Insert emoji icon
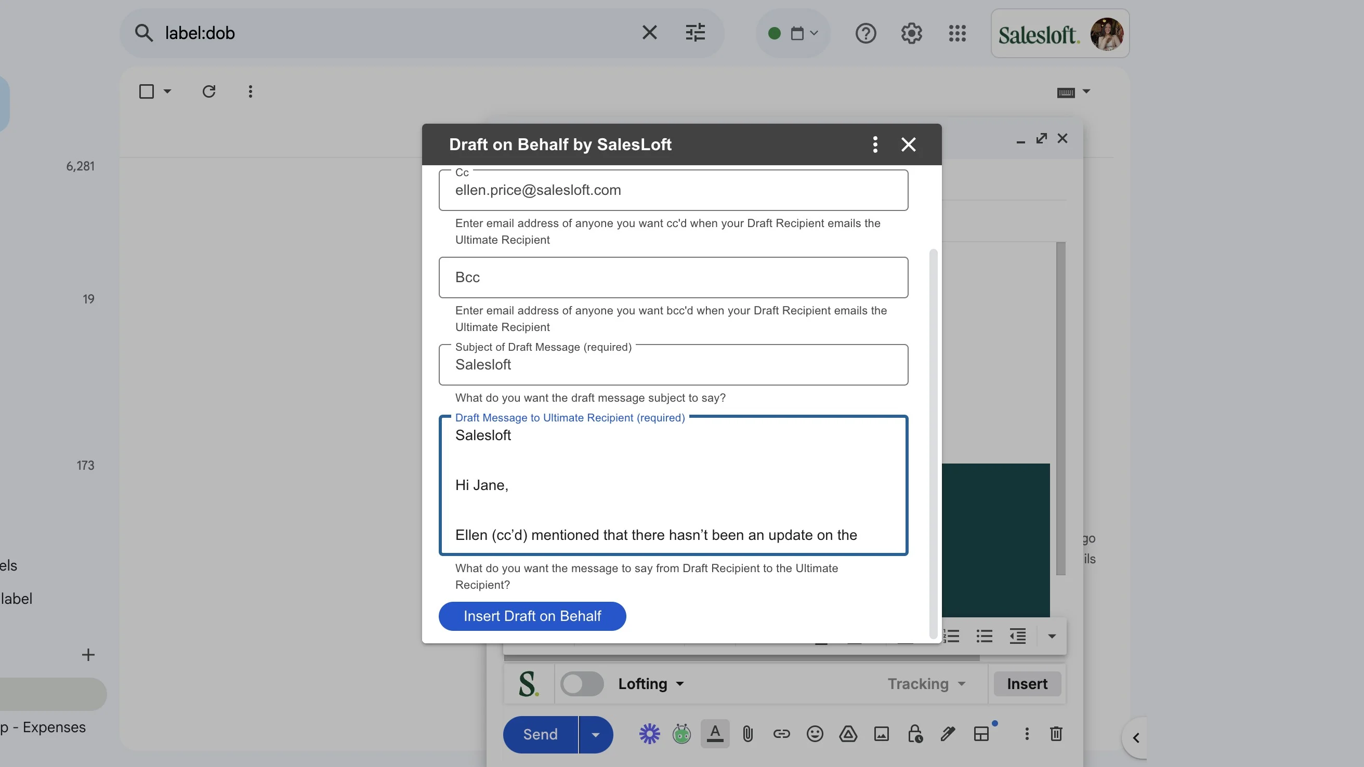The image size is (1364, 767). (x=815, y=734)
